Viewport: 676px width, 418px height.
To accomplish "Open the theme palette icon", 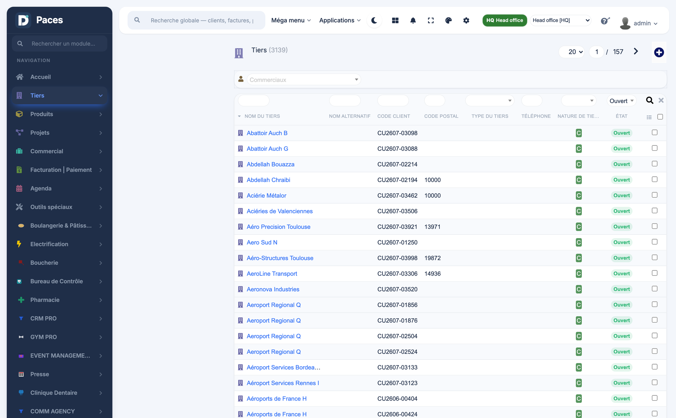I will [x=448, y=20].
